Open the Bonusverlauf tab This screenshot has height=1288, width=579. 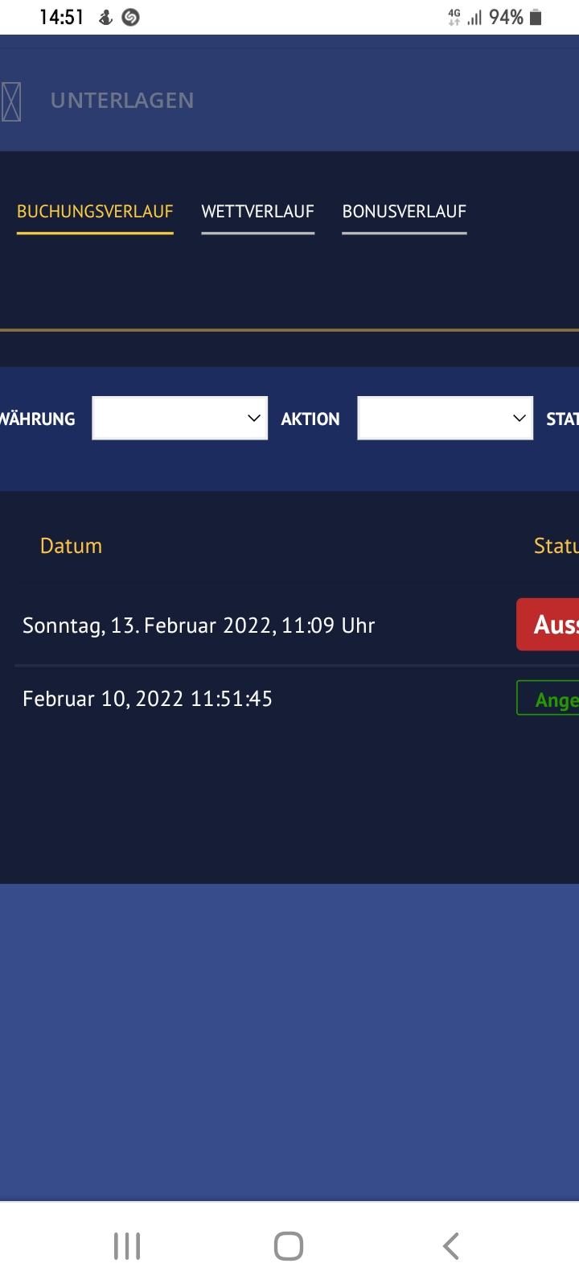click(404, 212)
